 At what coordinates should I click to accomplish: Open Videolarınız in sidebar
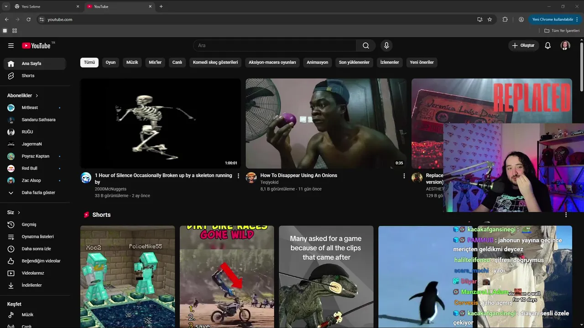pos(35,273)
